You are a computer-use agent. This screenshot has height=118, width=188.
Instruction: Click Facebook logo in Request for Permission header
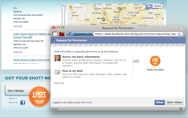click(x=54, y=40)
